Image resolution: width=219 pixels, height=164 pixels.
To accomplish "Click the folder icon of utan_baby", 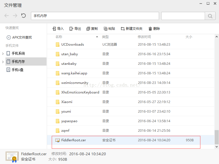I will click(57, 54).
